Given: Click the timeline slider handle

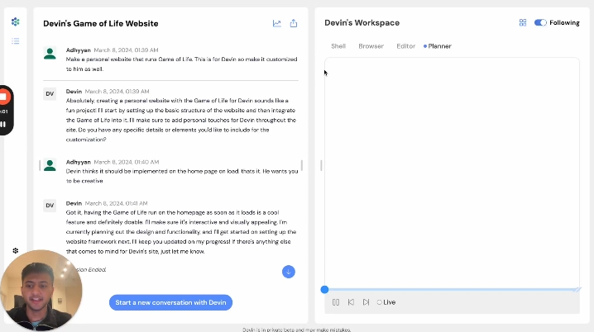Looking at the screenshot, I should click(324, 289).
